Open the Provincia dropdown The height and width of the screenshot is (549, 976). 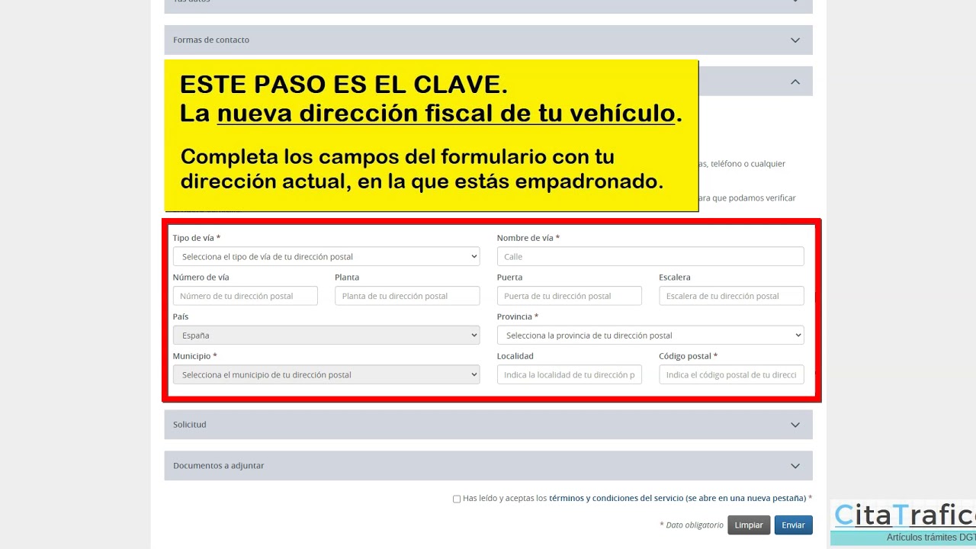point(650,335)
